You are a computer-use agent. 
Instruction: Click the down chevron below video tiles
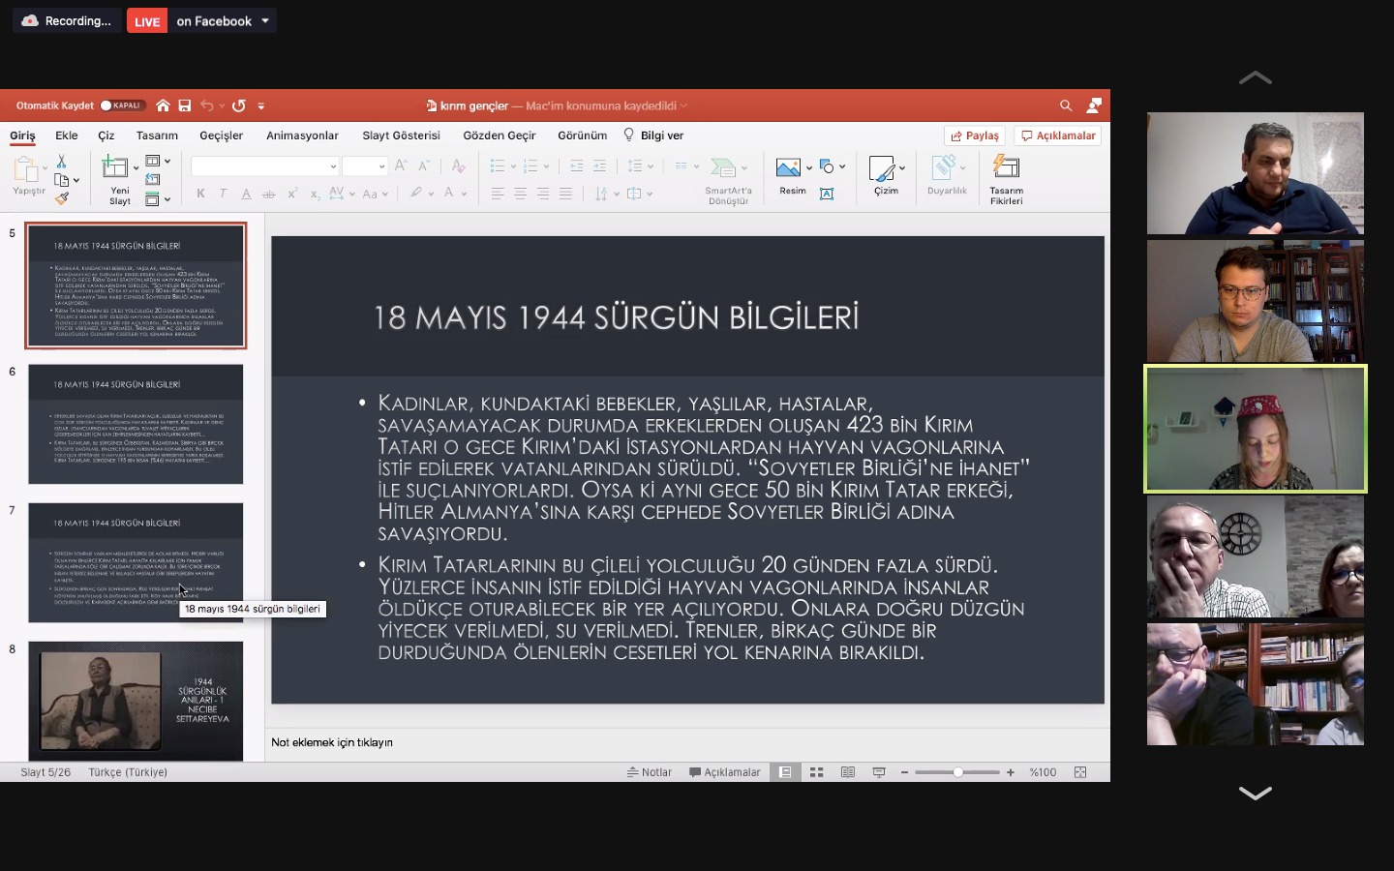coord(1256,794)
